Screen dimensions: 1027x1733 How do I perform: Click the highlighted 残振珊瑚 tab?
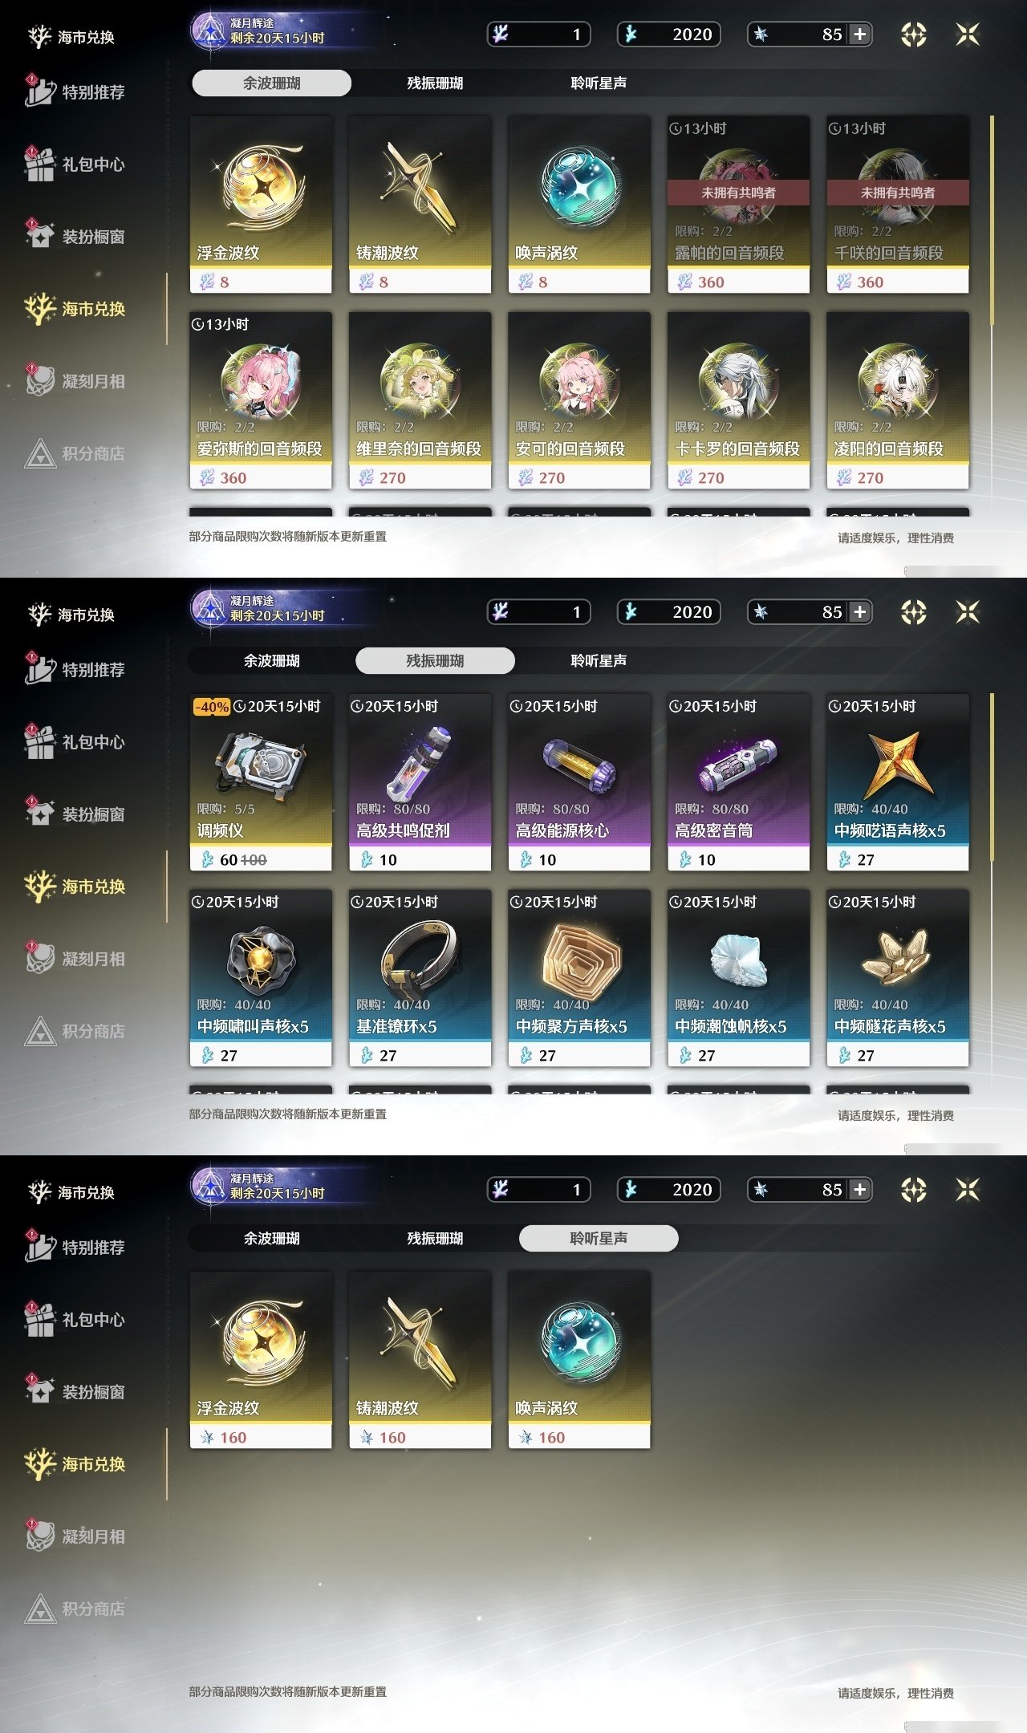[435, 660]
